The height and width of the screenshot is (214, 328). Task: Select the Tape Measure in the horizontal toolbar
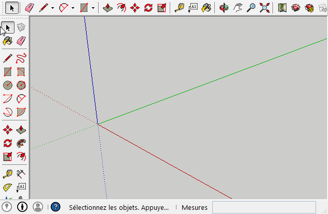[180, 8]
